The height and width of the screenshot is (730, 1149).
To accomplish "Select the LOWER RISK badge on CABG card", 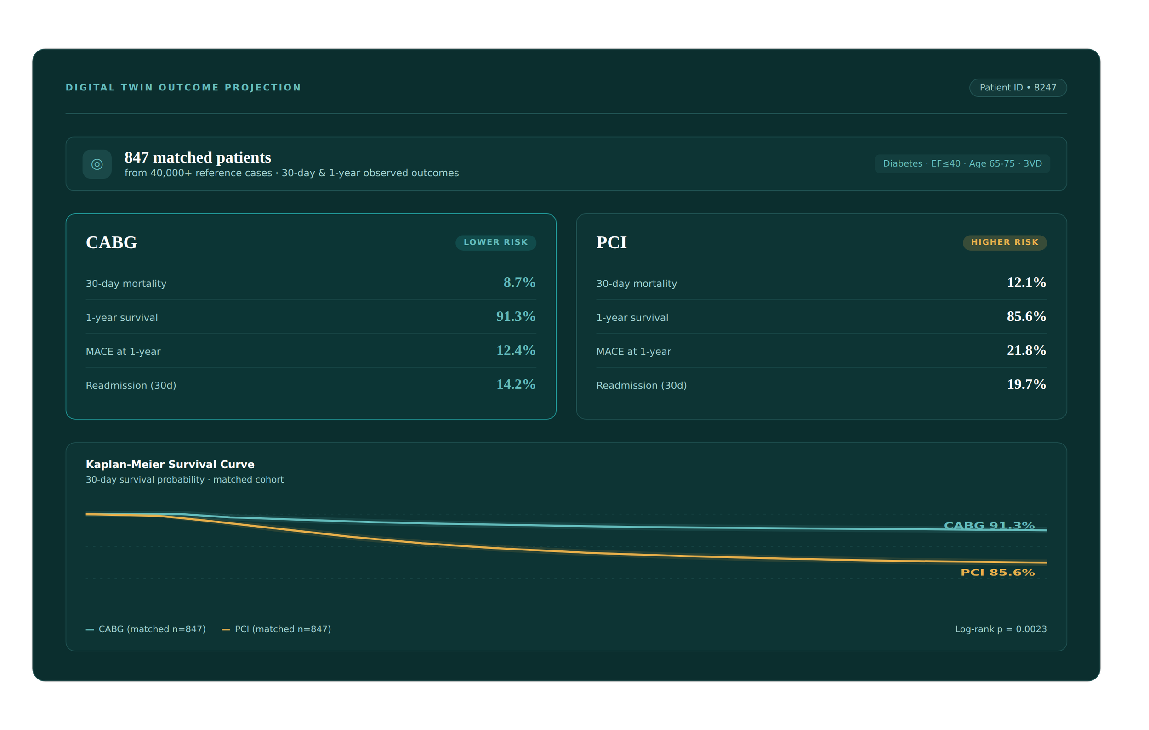I will [496, 242].
